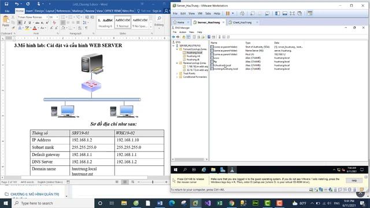Click zoom in plus in Word status bar
This screenshot has height=208, width=370.
click(x=166, y=182)
